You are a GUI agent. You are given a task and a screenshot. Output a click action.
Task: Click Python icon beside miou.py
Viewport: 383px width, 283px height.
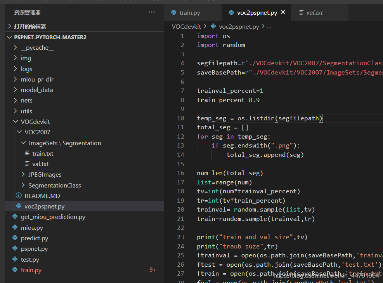15,227
